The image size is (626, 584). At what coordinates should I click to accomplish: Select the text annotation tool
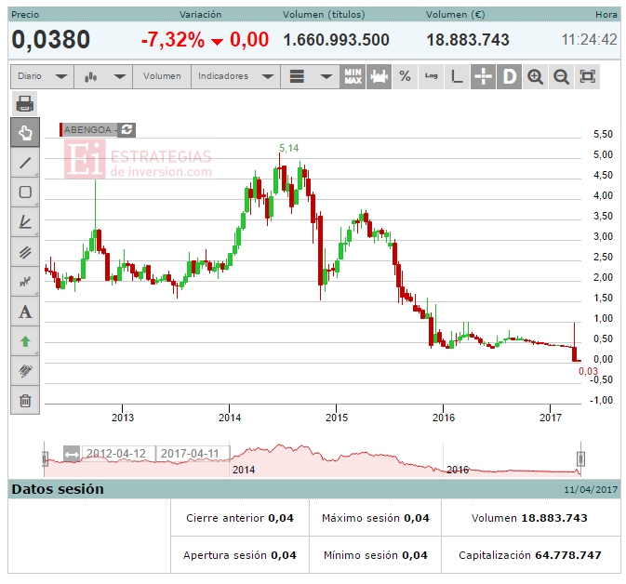25,312
